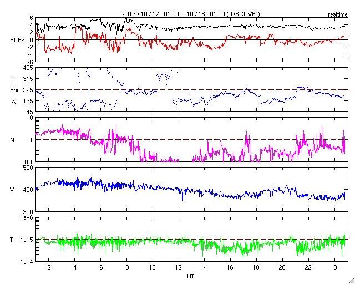Click the UT axis hour label '16'
The width and height of the screenshot is (355, 284).
(231, 267)
